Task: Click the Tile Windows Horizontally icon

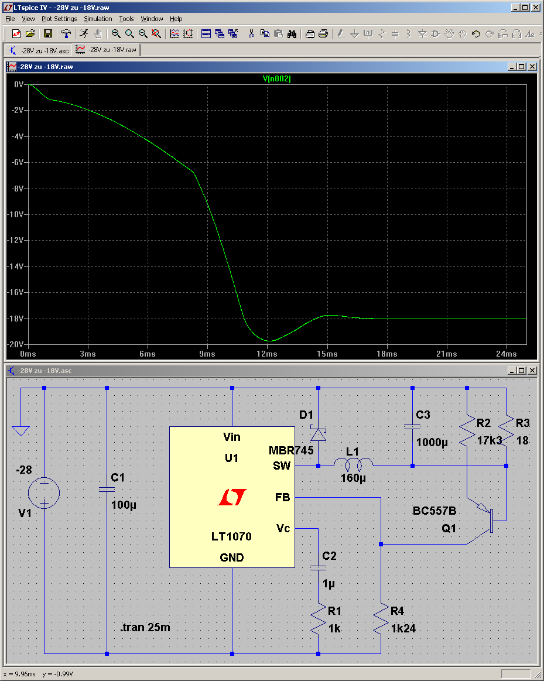Action: coord(206,33)
